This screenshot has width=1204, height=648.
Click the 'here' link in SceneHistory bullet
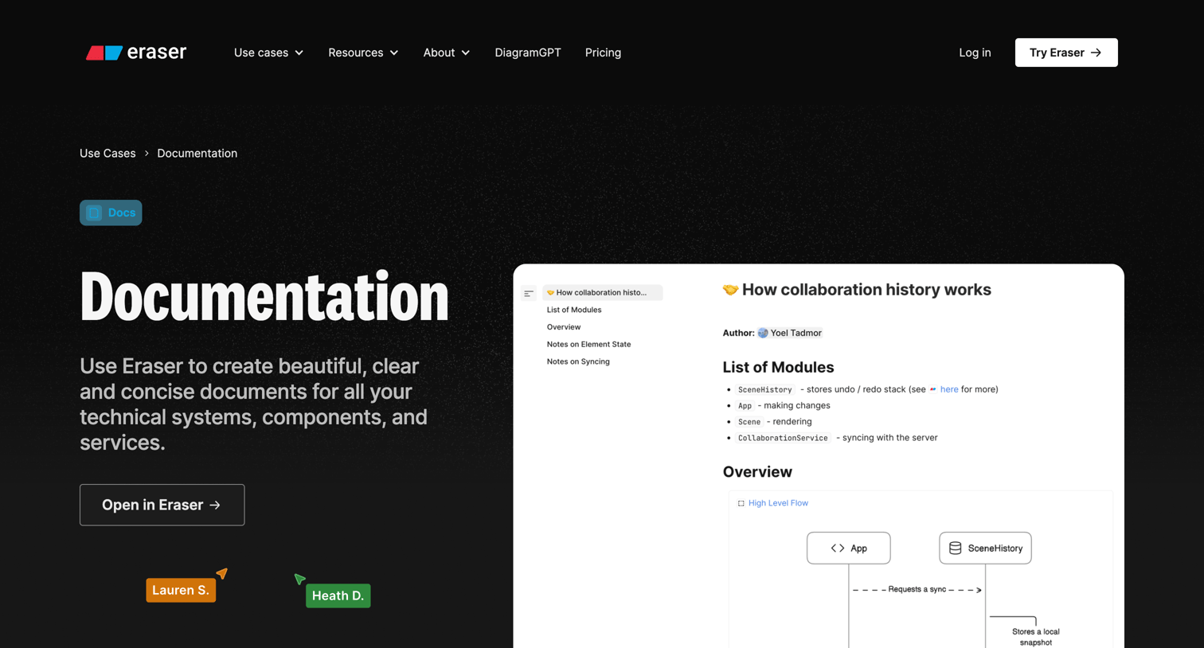(949, 389)
